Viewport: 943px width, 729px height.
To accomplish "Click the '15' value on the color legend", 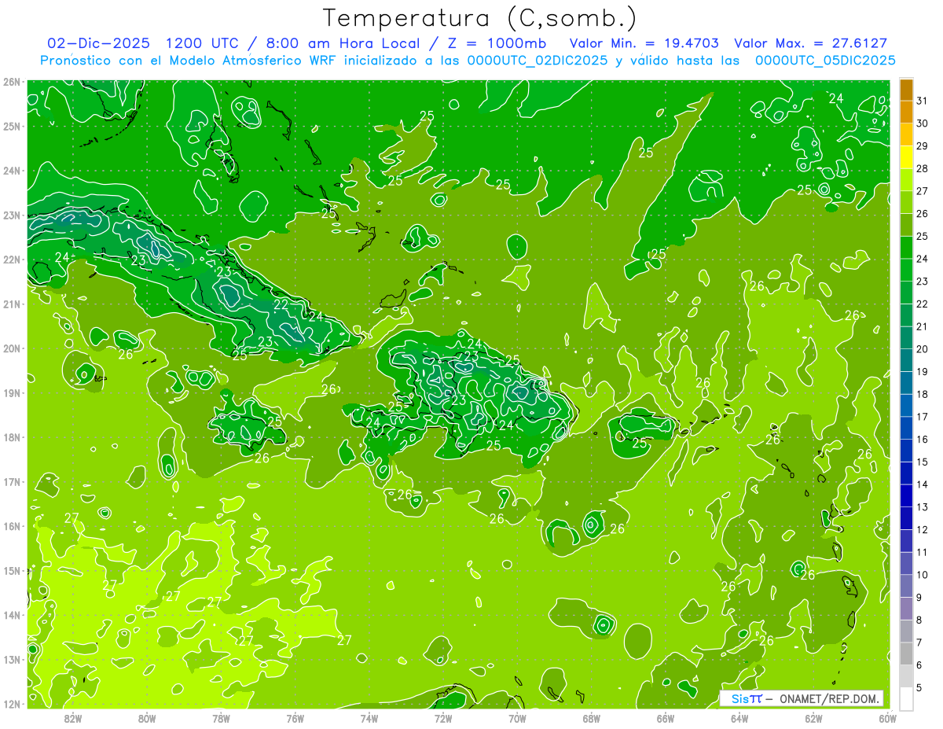I will 923,462.
